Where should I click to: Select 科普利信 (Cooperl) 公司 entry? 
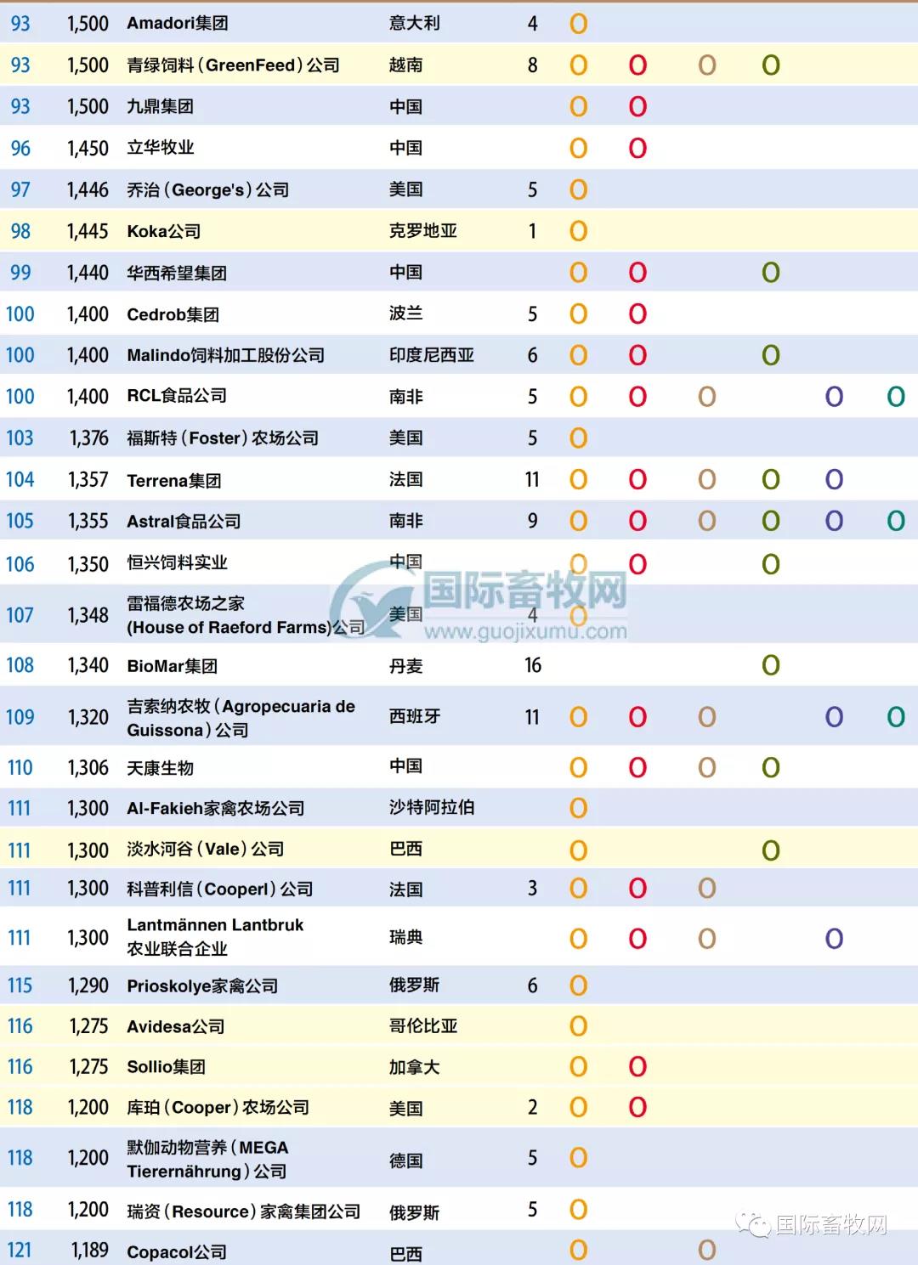tap(220, 889)
